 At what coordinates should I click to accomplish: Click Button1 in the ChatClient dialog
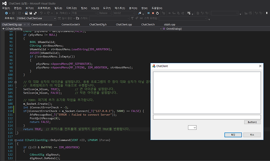pyautogui.click(x=252, y=122)
